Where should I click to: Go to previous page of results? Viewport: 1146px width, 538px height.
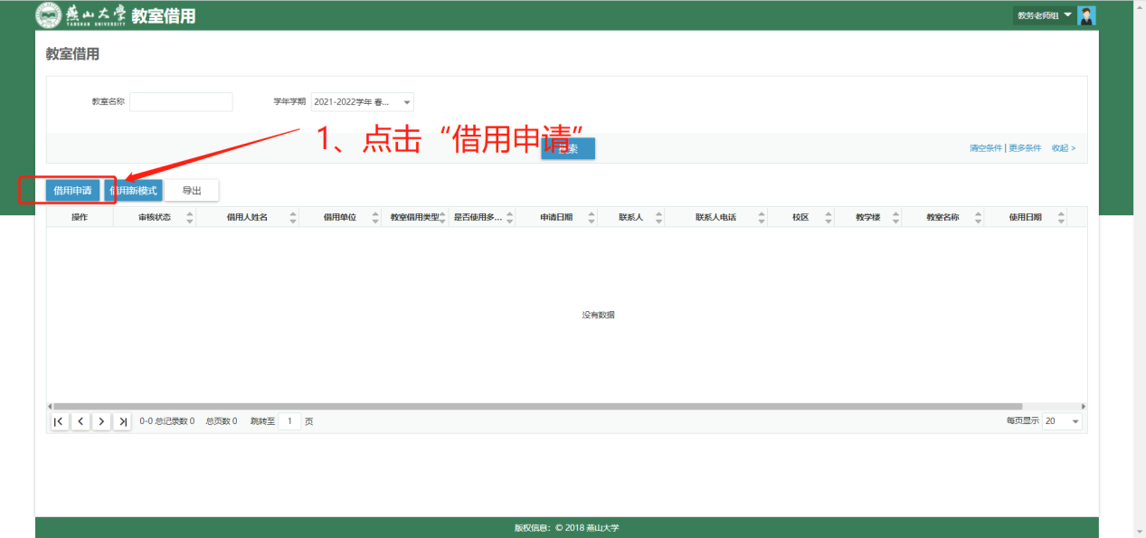point(81,421)
